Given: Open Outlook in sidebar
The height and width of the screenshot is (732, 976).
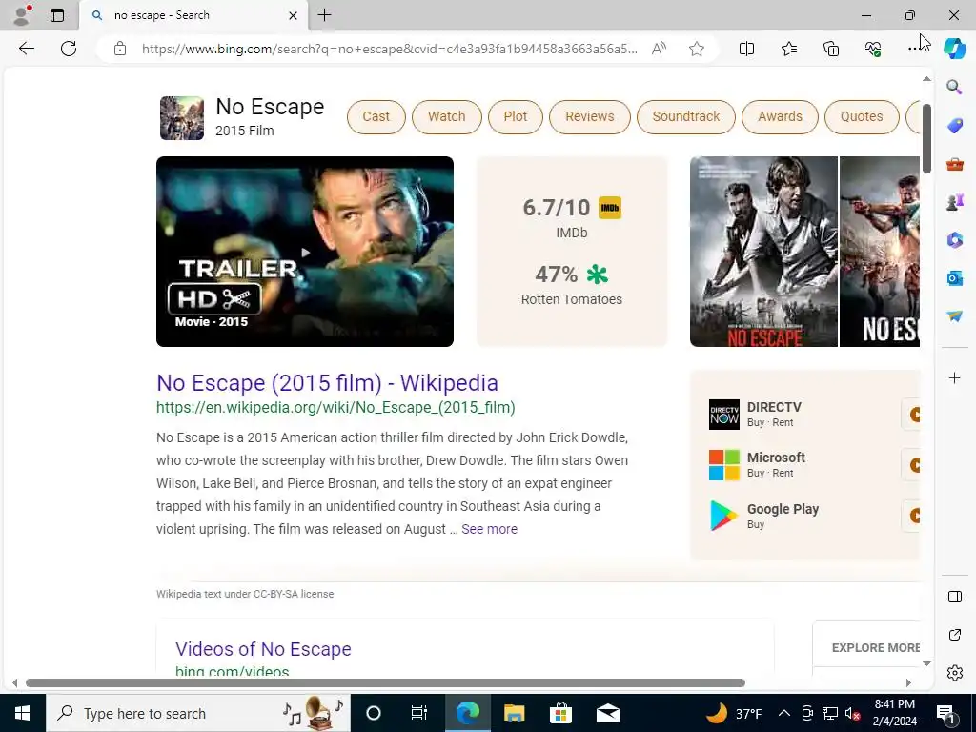Looking at the screenshot, I should click(954, 277).
